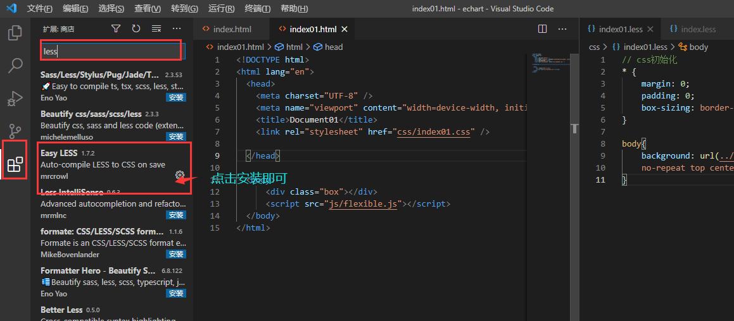Install Beautify css/sass/scss/less extension
This screenshot has width=734, height=321.
tap(176, 136)
